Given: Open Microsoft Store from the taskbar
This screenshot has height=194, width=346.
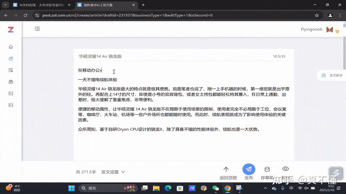Looking at the screenshot, I should (180, 188).
